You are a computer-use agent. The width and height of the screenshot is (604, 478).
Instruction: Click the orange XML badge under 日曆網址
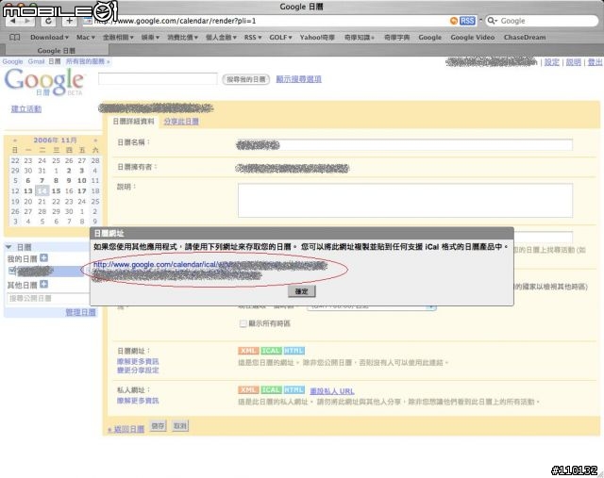tap(248, 351)
